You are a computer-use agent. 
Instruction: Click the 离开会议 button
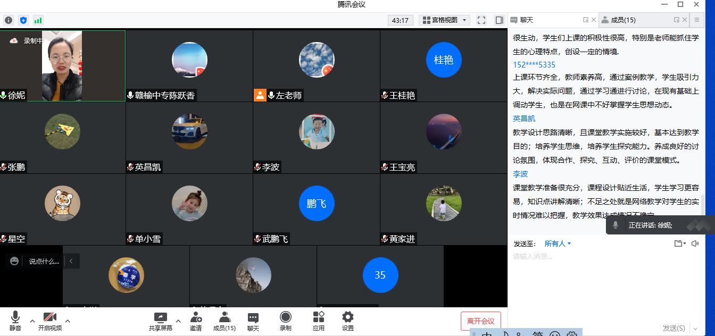480,321
